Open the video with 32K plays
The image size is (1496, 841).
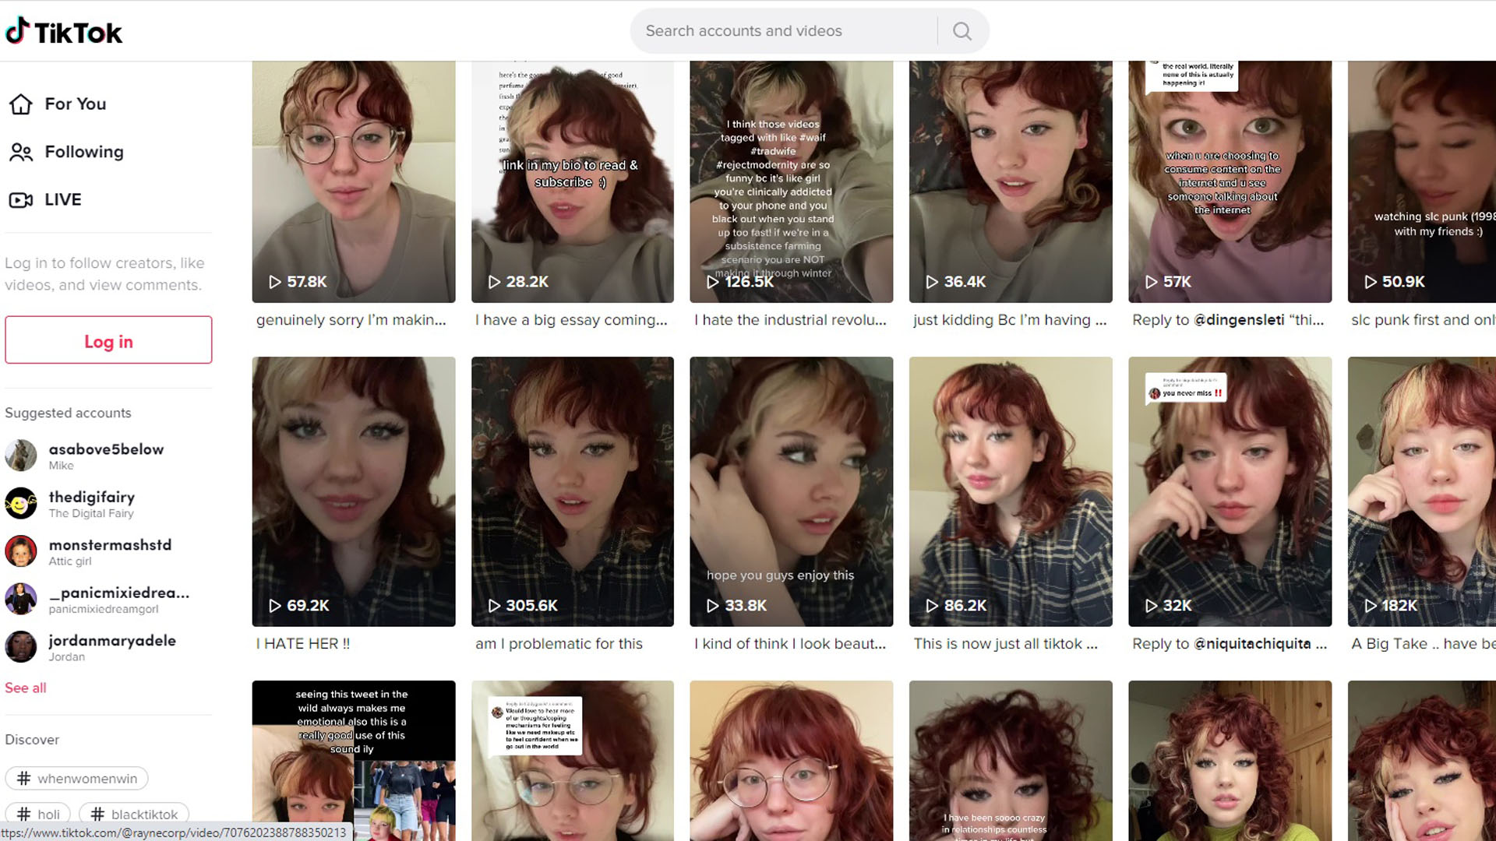(x=1230, y=491)
